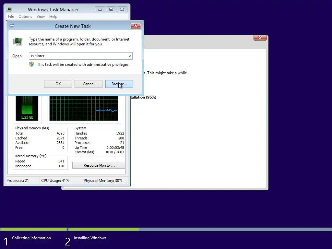This screenshot has height=249, width=332.
Task: Click the Collecting information progress segment
Action: point(33,229)
